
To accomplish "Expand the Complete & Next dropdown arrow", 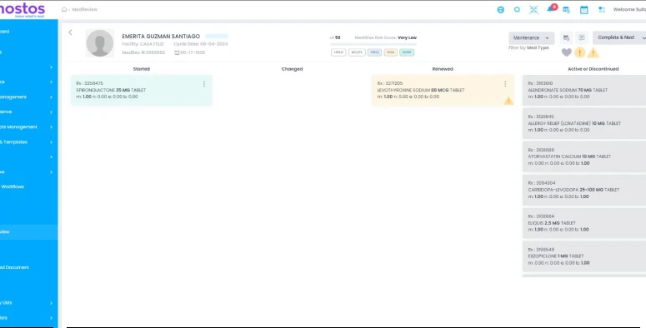I will click(x=643, y=37).
